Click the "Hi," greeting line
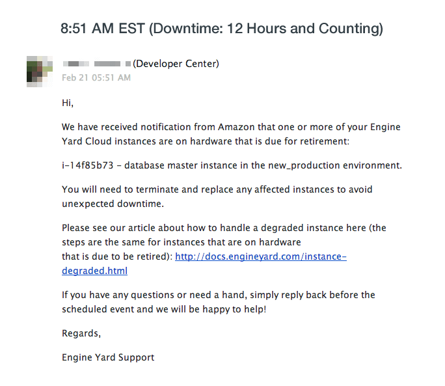 [x=68, y=103]
